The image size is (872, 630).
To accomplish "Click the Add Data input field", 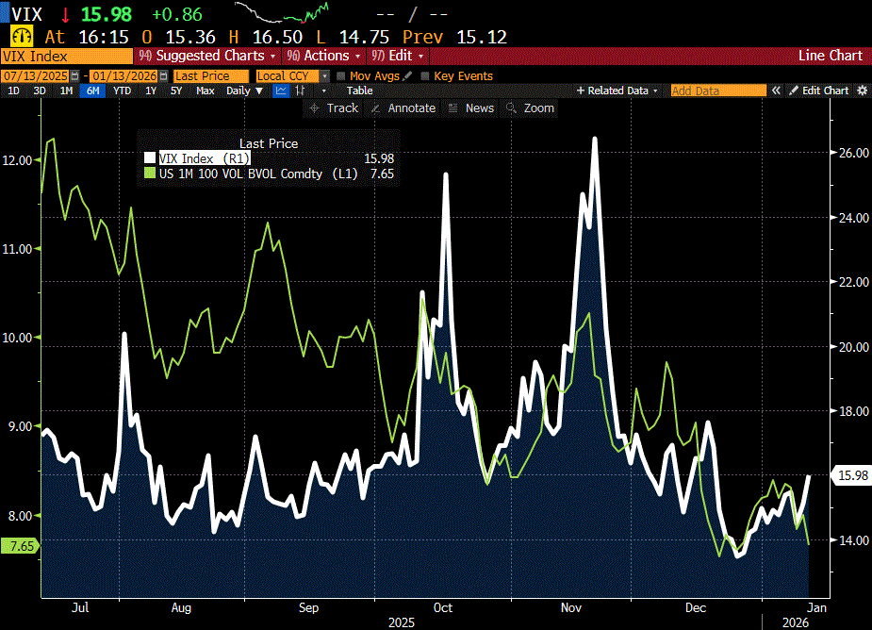I will (718, 91).
